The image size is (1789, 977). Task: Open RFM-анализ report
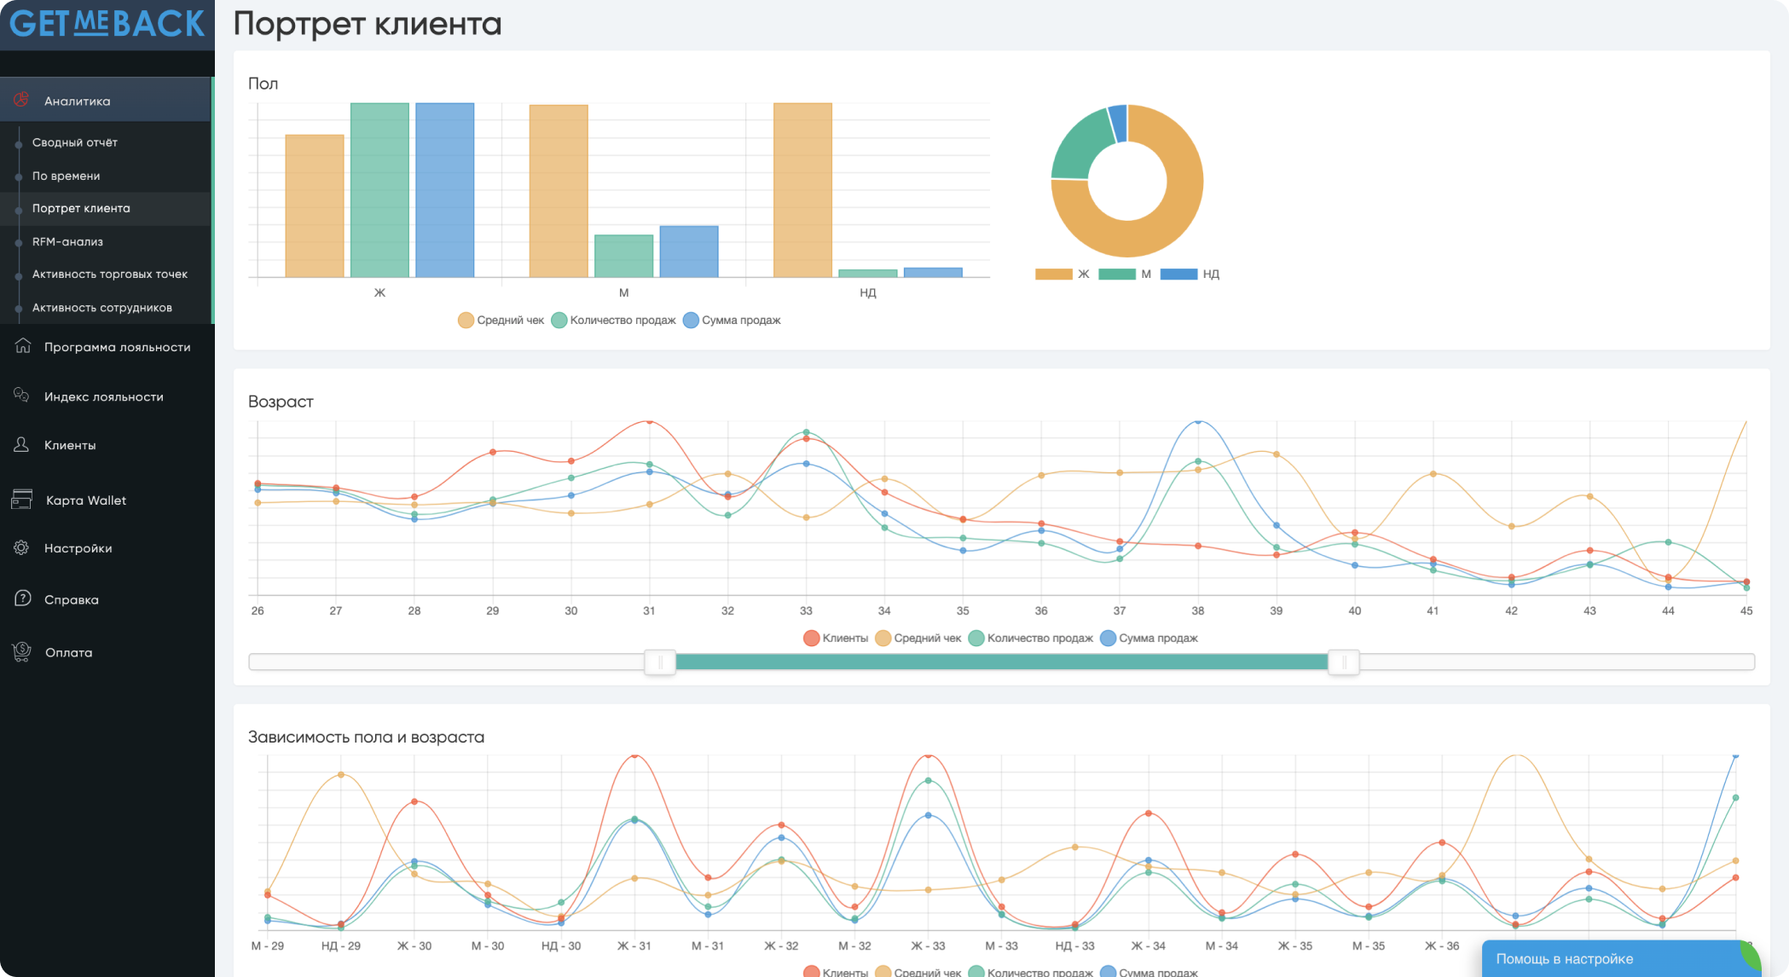coord(67,241)
